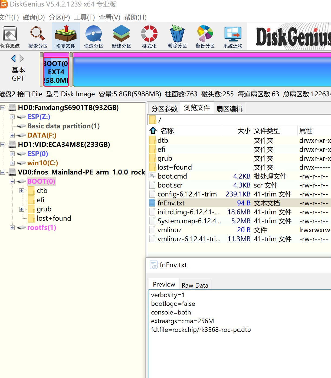Click the Quick Partition (快速分区) disc icon
Screen dimensions: 331x378
94,37
